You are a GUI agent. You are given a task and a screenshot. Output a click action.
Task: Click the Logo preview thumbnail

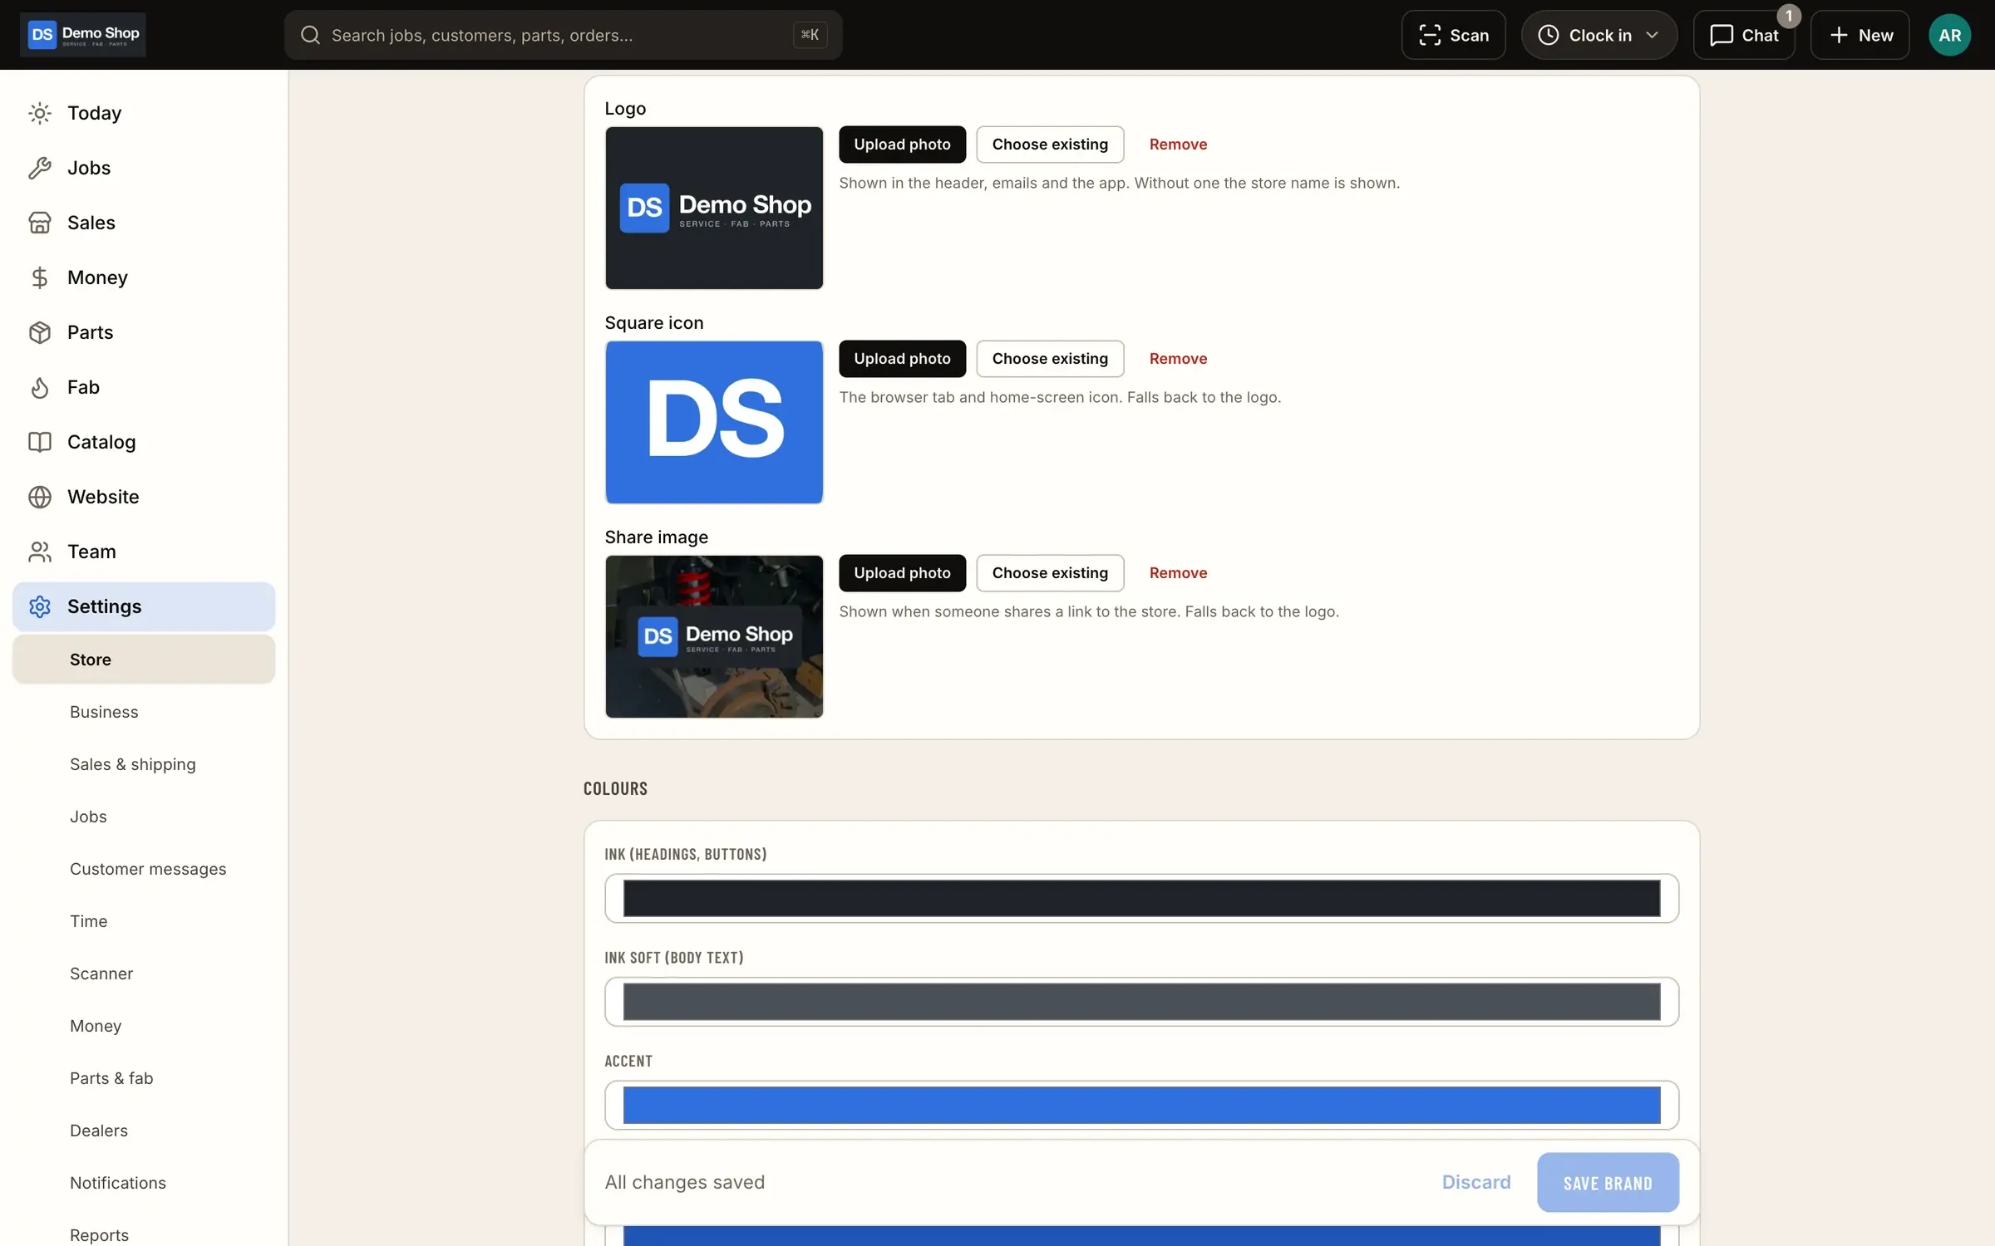point(714,208)
